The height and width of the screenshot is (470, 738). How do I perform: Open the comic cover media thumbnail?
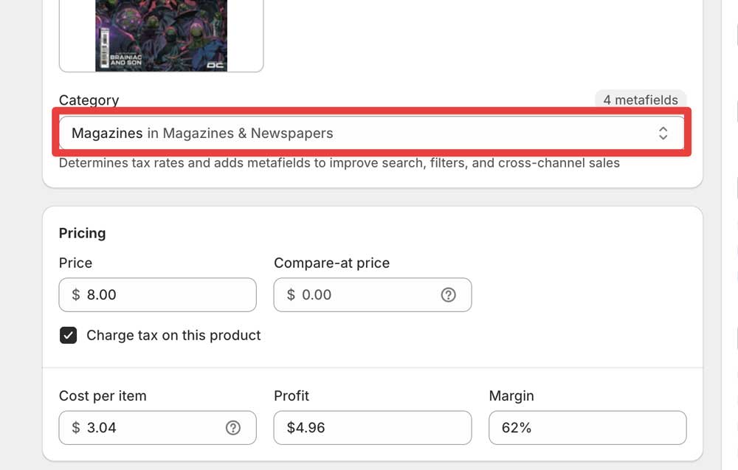pos(161,36)
